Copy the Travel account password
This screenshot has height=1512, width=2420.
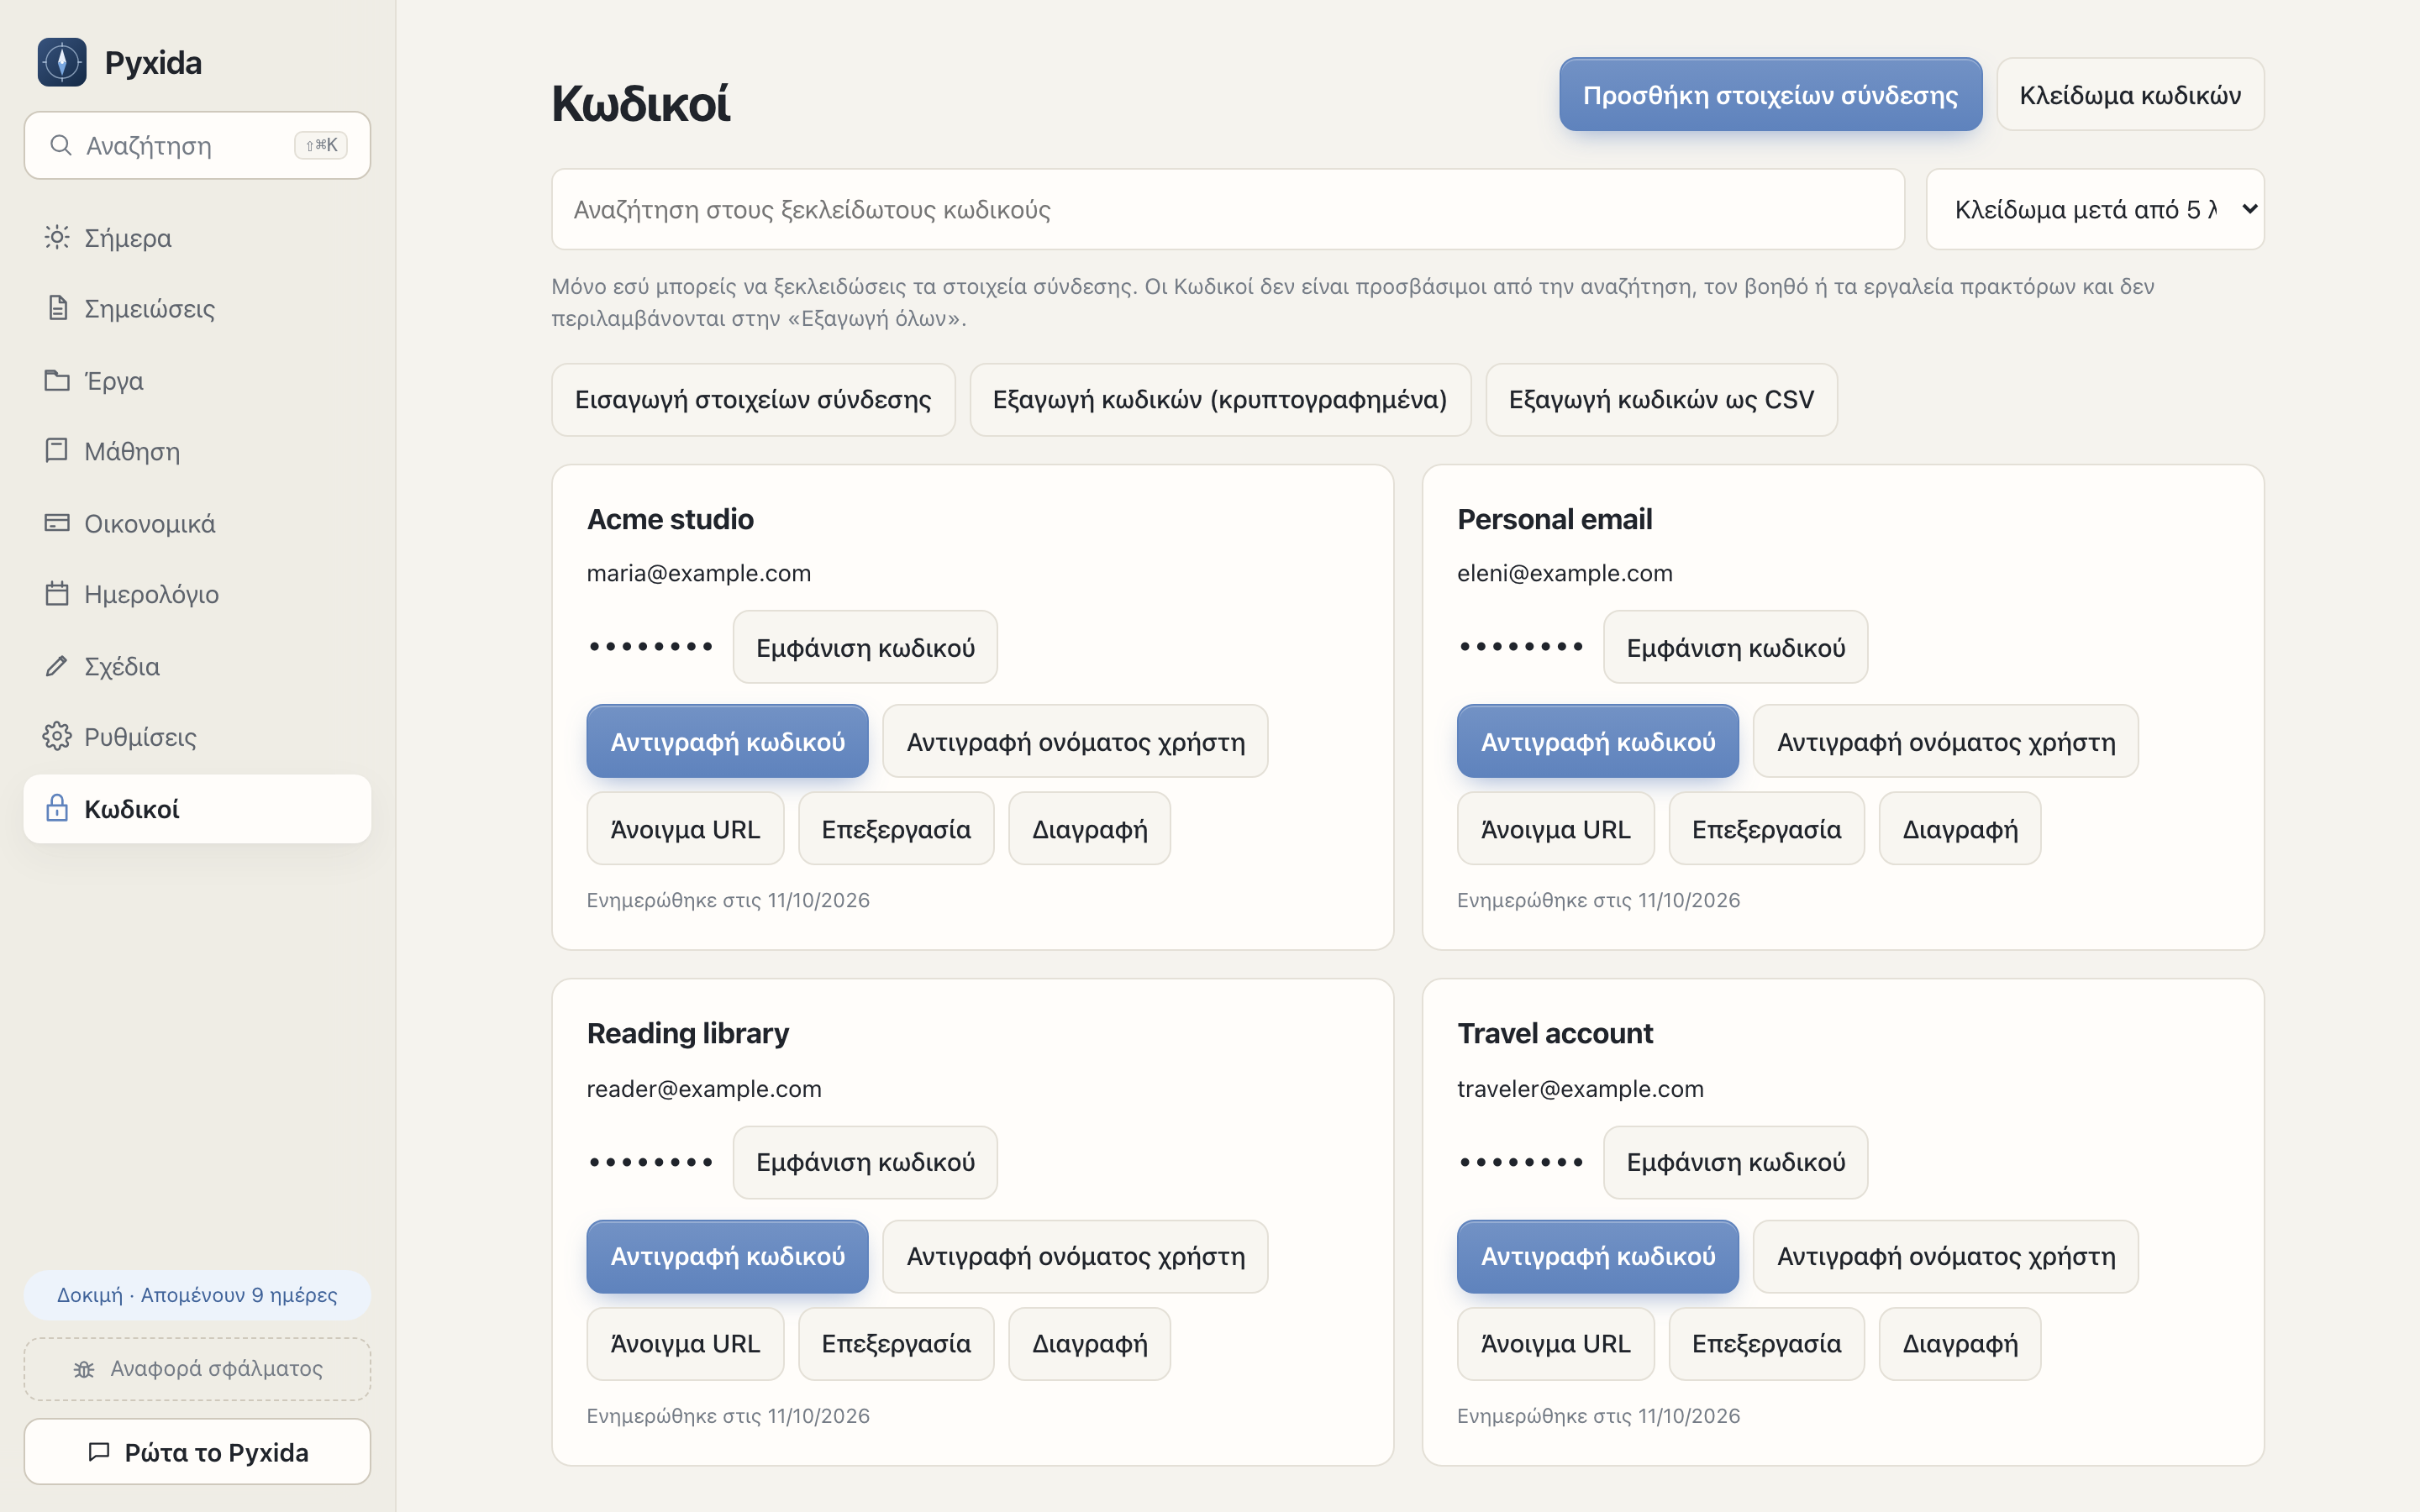pyautogui.click(x=1597, y=1256)
